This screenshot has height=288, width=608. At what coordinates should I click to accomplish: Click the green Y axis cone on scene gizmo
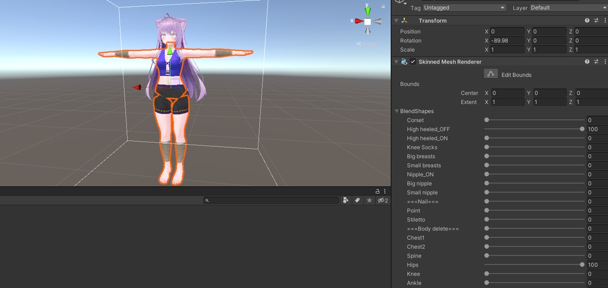[x=368, y=11]
